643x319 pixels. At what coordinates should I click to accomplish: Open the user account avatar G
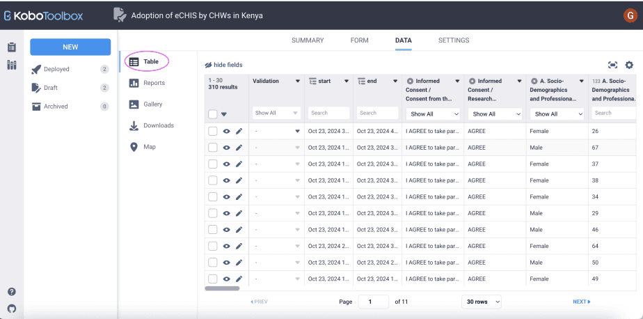coord(630,15)
